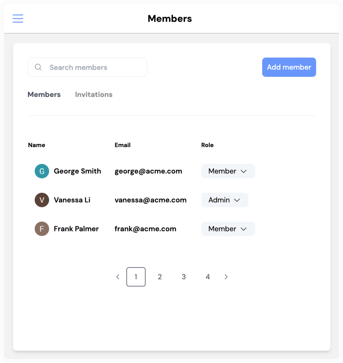This screenshot has height=363, width=343.
Task: Navigate to page 4
Action: [208, 277]
